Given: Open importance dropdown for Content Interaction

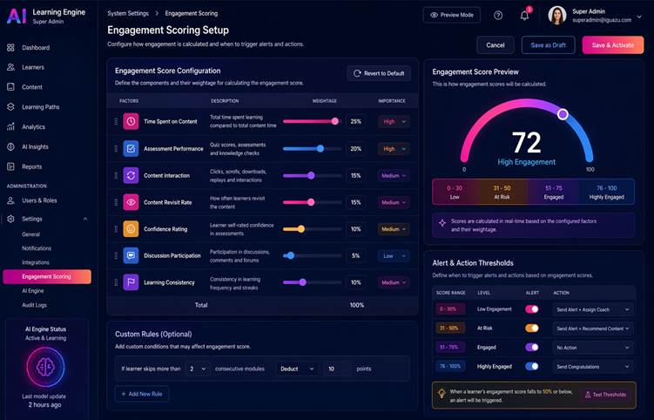Looking at the screenshot, I should click(x=394, y=175).
